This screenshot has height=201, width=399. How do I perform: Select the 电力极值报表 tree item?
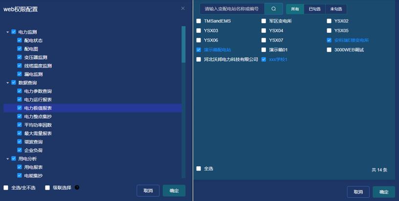(38, 108)
